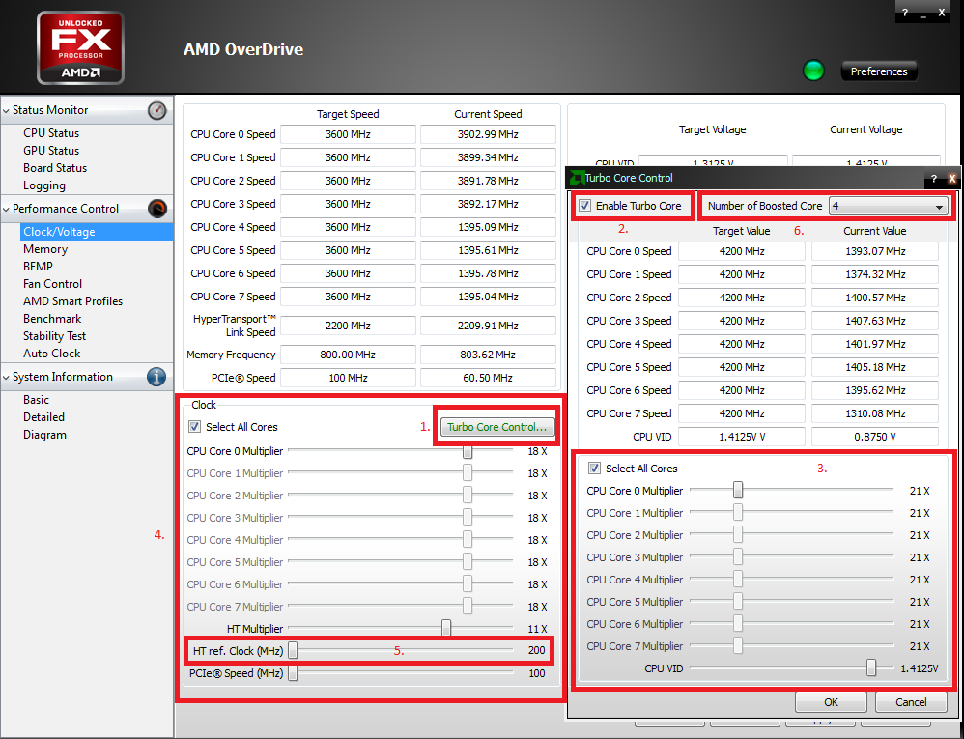Screen dimensions: 964x739
Task: Open GPU Status page
Action: tap(51, 151)
